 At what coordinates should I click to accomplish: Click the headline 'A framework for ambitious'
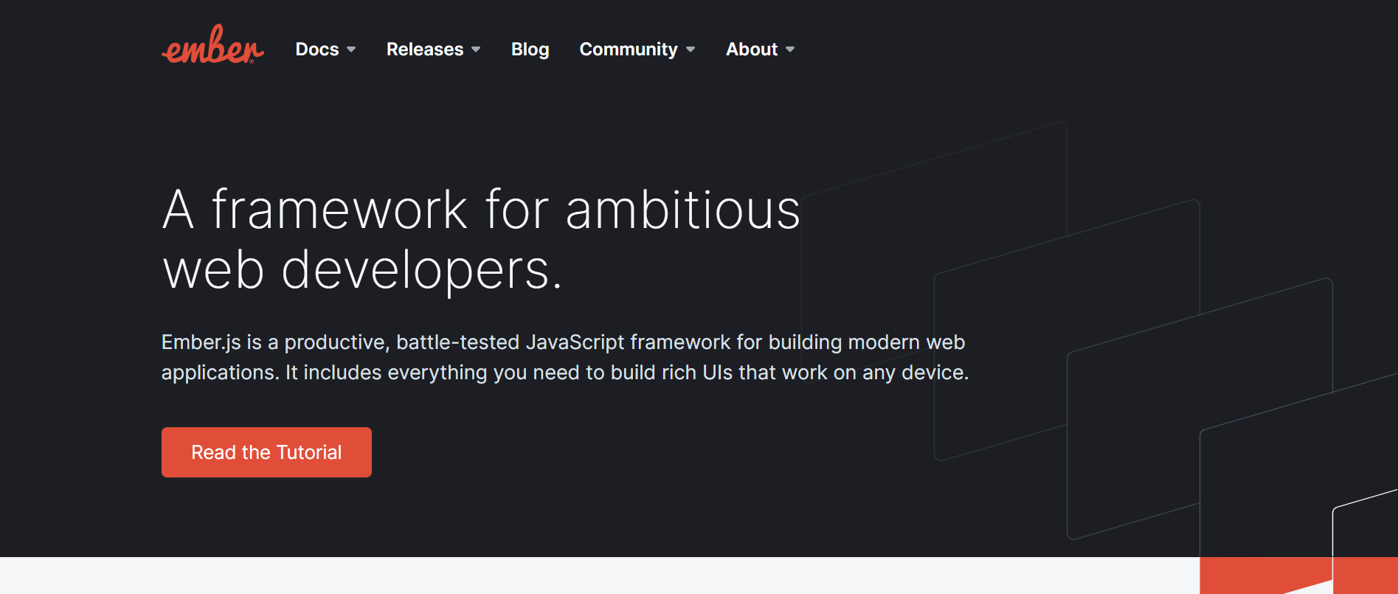(x=481, y=210)
